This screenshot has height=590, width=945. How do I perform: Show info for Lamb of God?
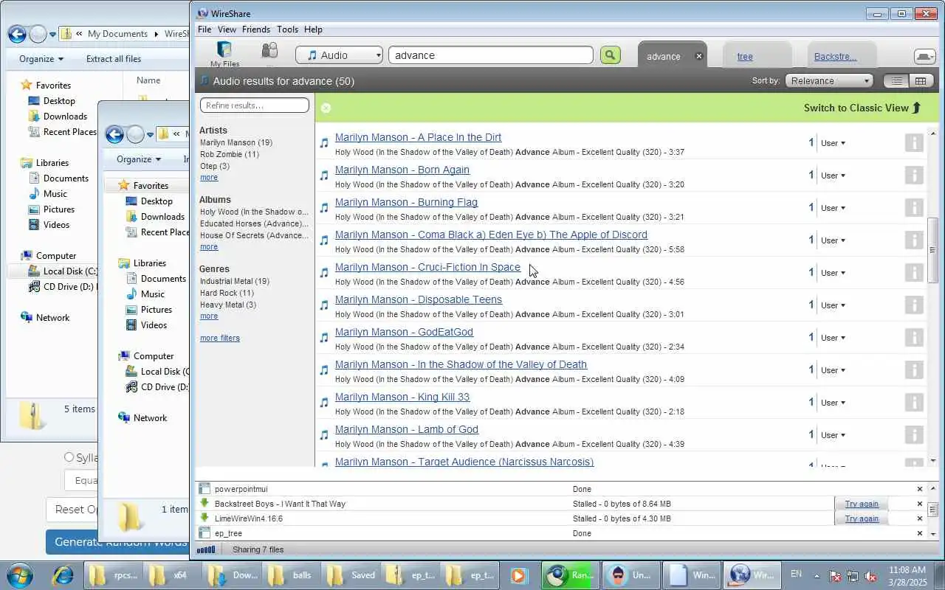914,435
